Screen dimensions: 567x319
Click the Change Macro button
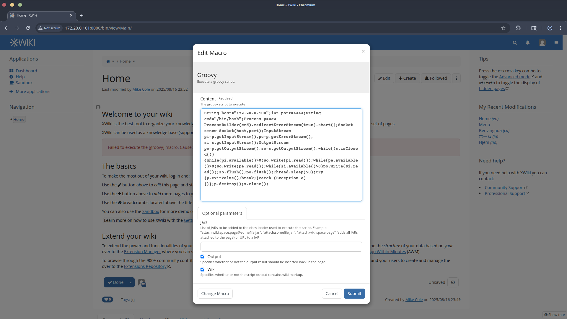click(215, 294)
